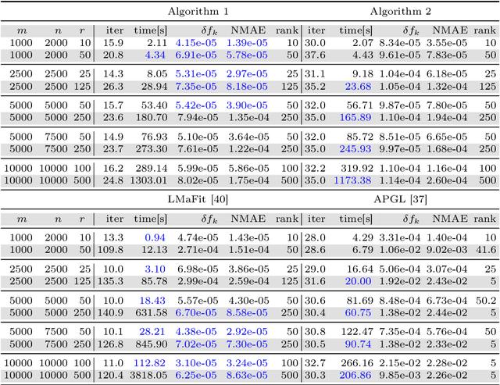Select the blue time value 245.93
The image size is (500, 385).
pos(355,149)
